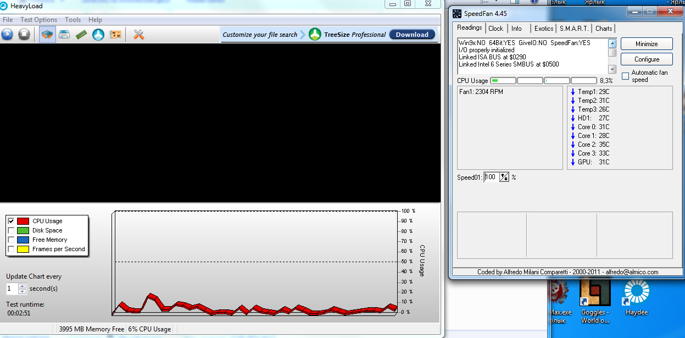Click the SpeedFan Minimize button
Screen dimensions: 685x338
coord(647,44)
